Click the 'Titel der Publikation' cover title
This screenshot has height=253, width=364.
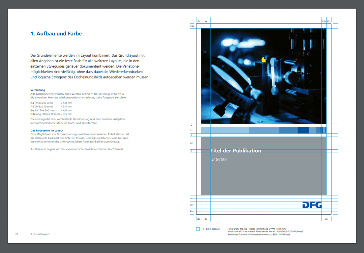(x=236, y=151)
